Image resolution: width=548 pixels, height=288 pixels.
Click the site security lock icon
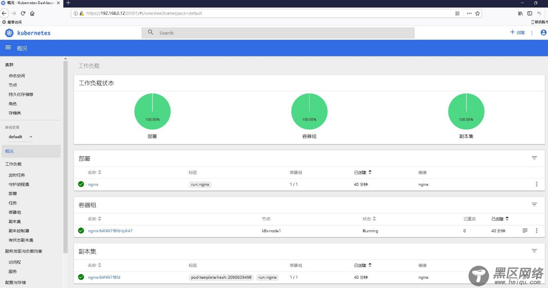(x=82, y=13)
